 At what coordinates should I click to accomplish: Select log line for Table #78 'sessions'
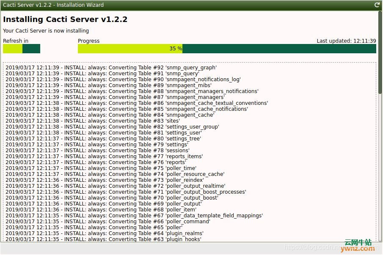(x=97, y=150)
